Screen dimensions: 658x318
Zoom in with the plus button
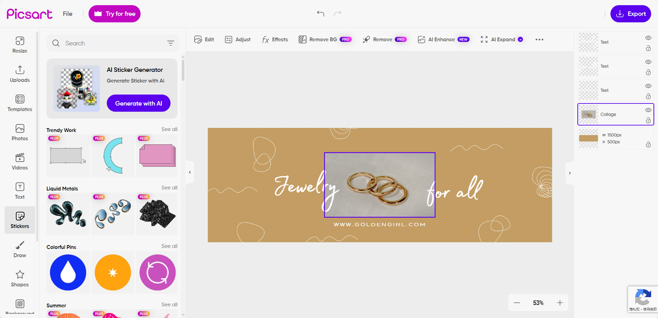[x=560, y=303]
